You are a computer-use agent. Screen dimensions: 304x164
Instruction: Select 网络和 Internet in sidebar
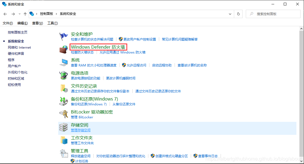[x=19, y=47]
